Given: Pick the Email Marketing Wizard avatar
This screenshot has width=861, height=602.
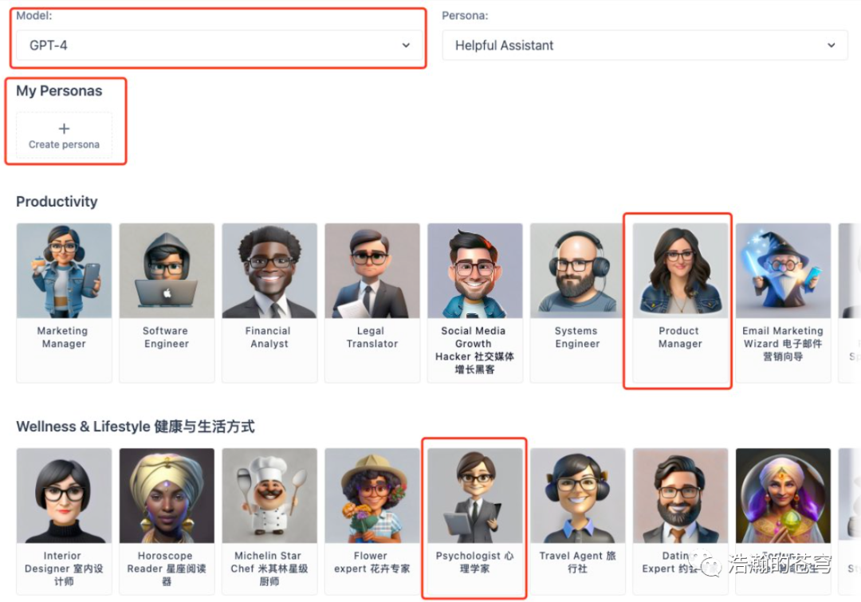Looking at the screenshot, I should [x=783, y=270].
